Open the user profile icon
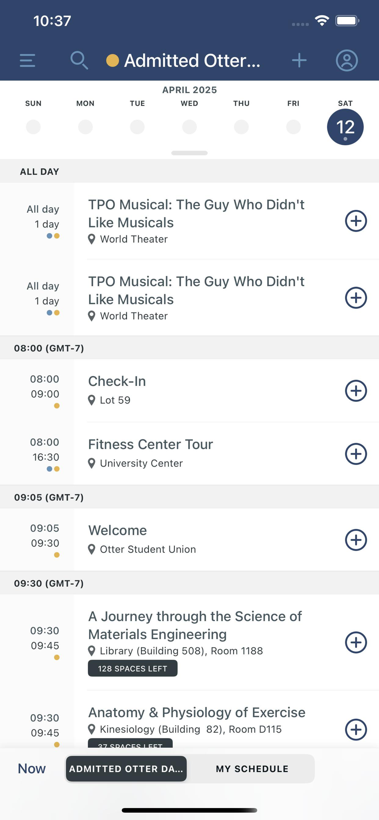 (347, 60)
